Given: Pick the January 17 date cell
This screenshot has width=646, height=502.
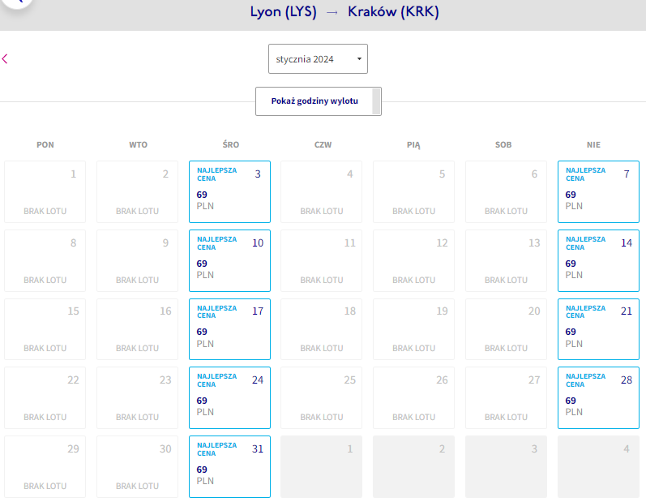Looking at the screenshot, I should 229,329.
